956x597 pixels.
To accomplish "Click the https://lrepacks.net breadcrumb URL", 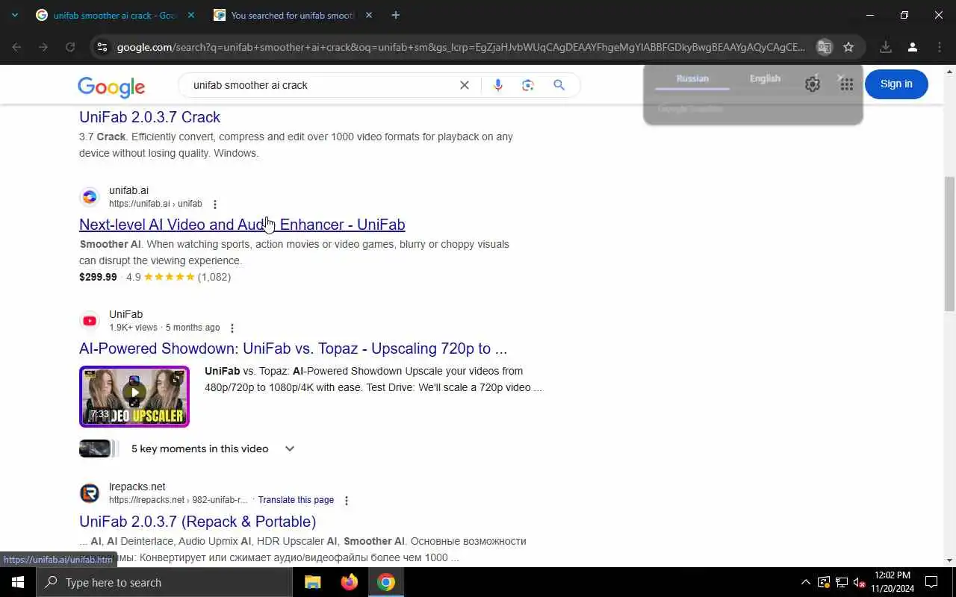I will 178,500.
